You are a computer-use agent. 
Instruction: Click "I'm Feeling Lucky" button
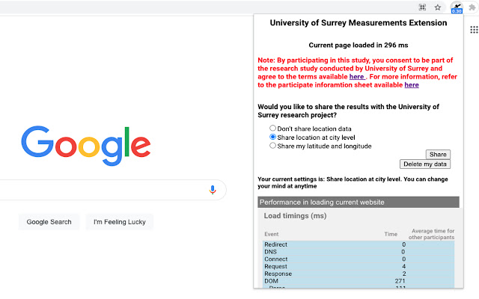tap(119, 222)
